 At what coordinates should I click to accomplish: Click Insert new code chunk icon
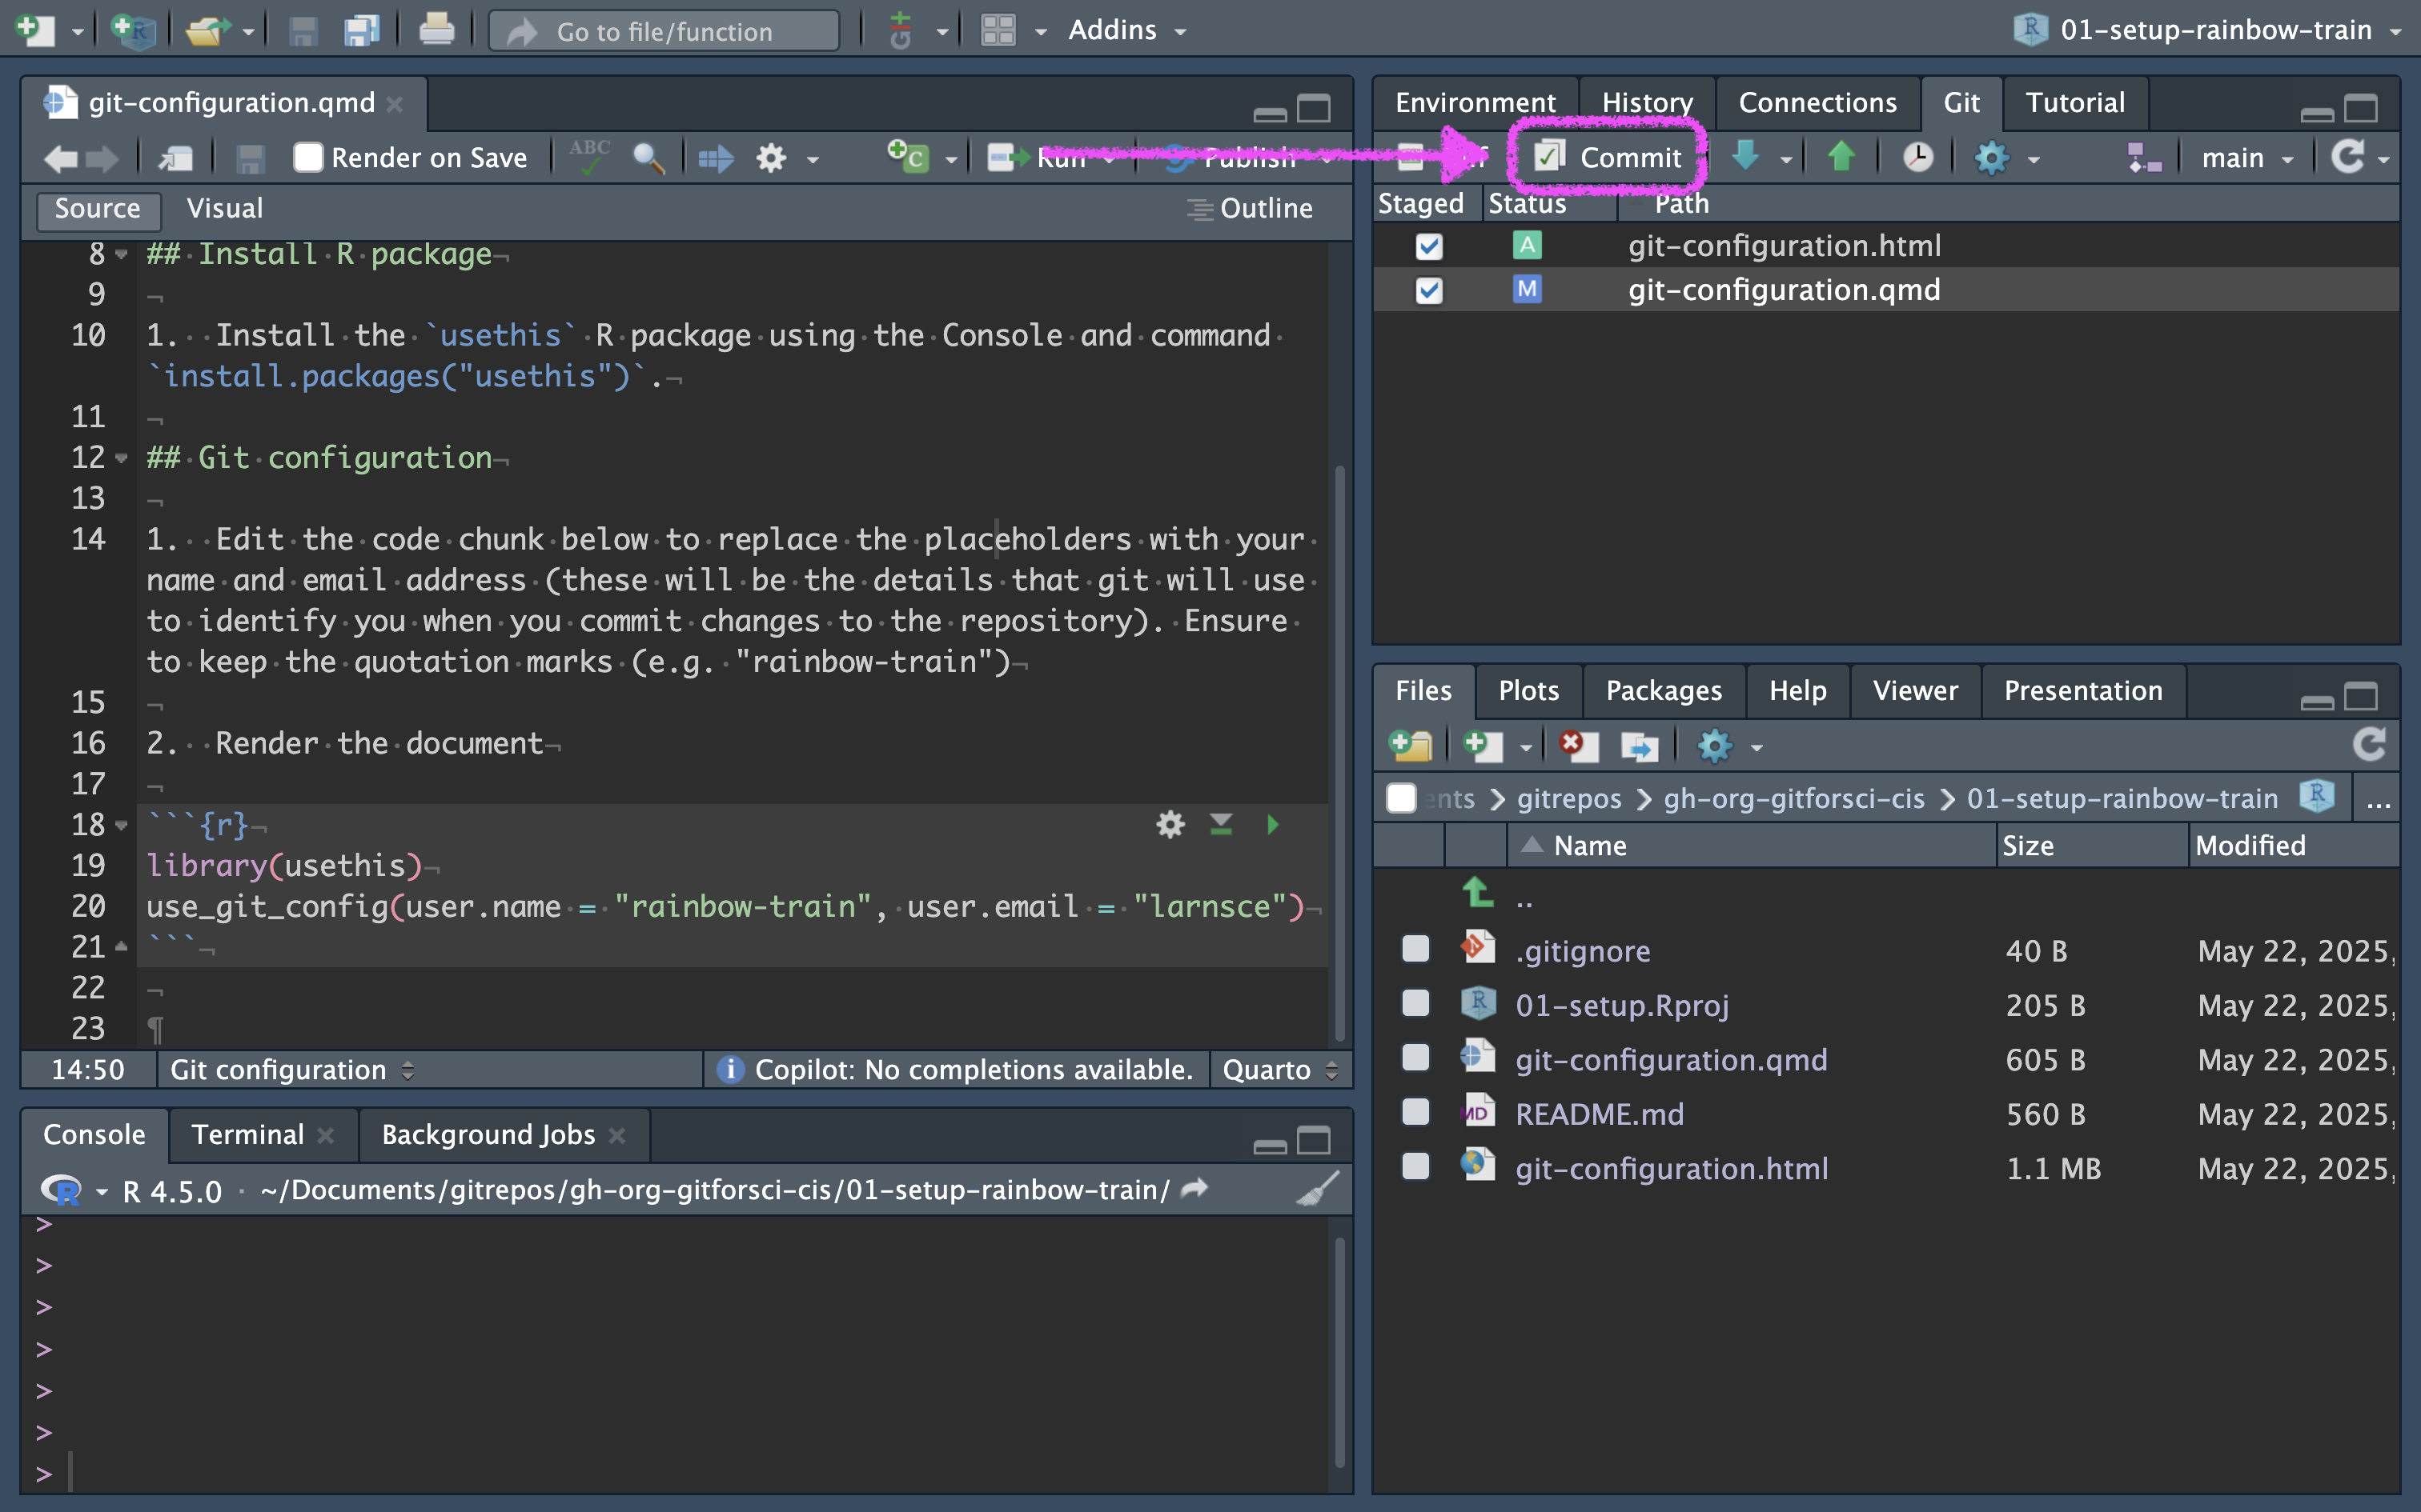[x=909, y=156]
